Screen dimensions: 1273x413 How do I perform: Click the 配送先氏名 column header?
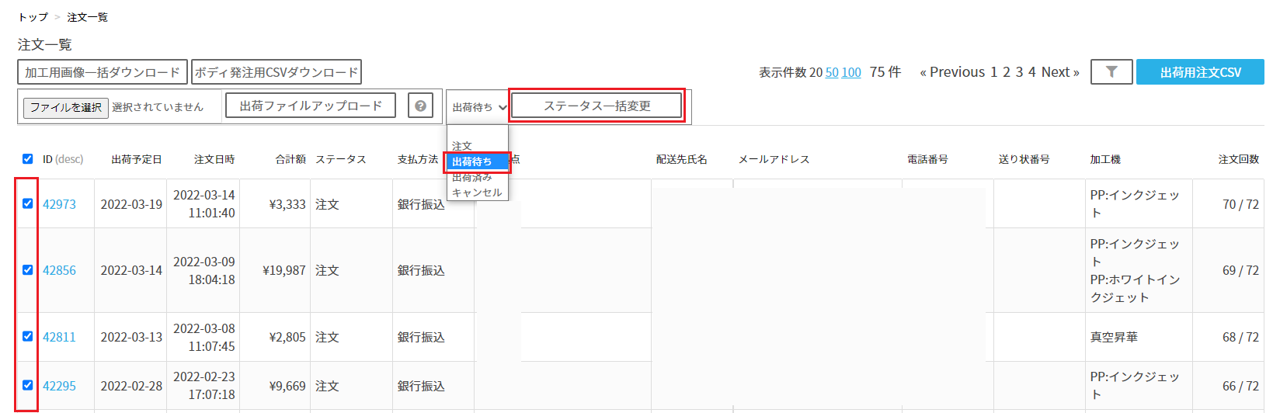tap(682, 159)
